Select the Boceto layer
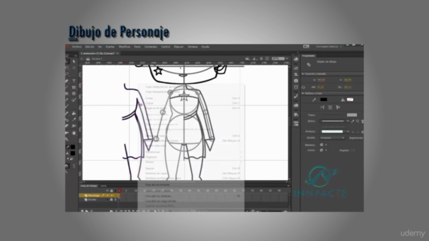The height and width of the screenshot is (241, 429). click(x=93, y=199)
